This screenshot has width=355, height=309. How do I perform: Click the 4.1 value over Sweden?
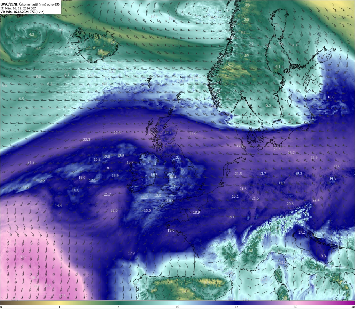click(x=278, y=67)
